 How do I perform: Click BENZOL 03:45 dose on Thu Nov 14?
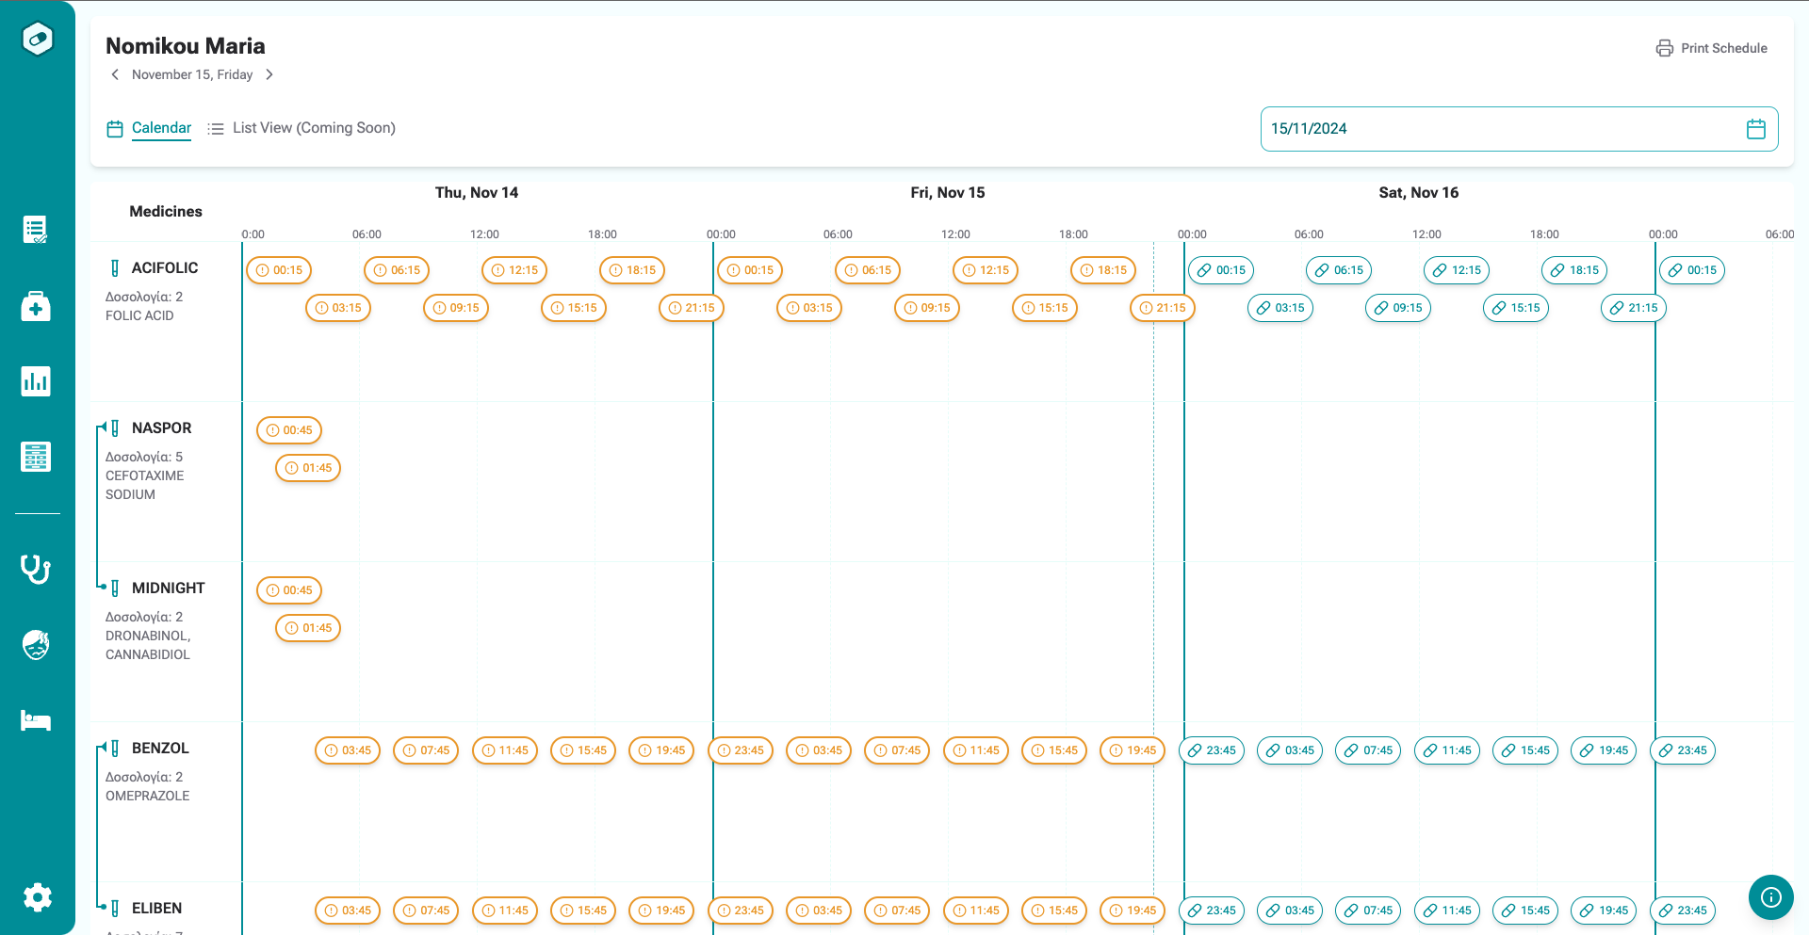[348, 750]
